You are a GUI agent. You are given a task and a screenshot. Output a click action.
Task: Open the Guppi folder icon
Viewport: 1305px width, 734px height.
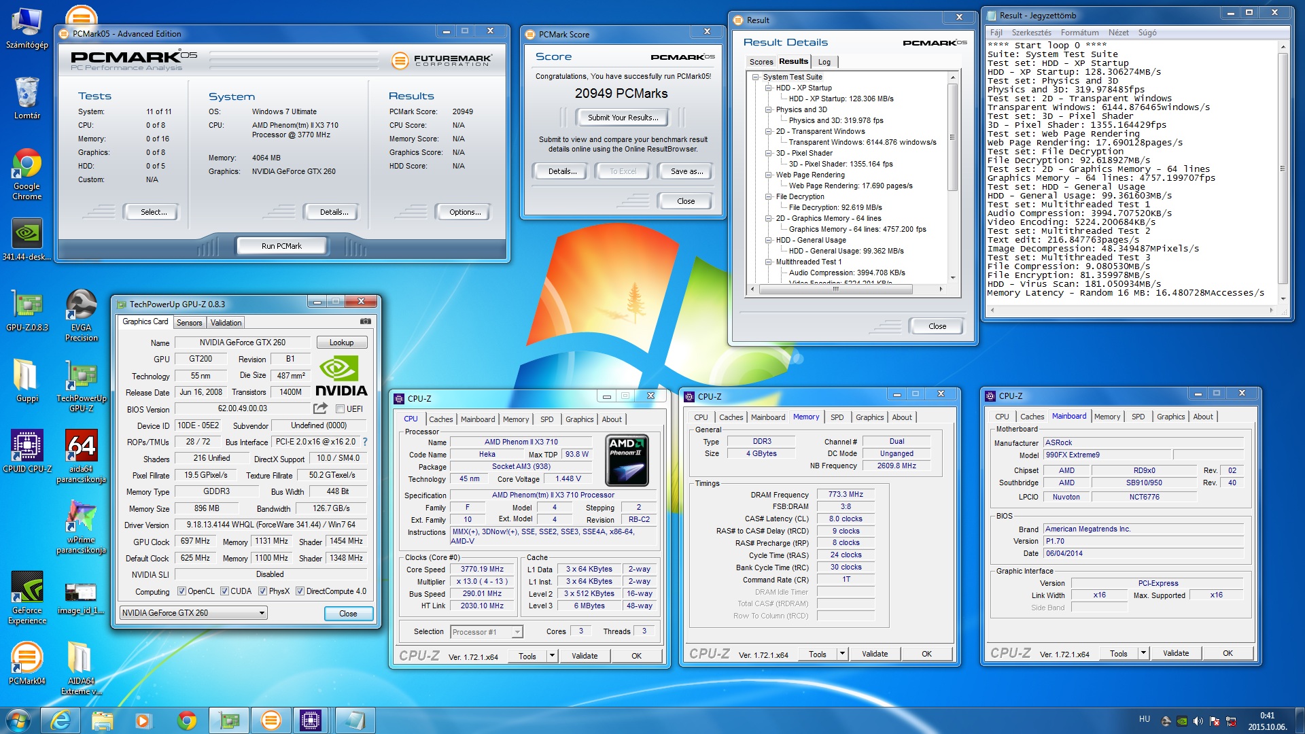pos(27,381)
